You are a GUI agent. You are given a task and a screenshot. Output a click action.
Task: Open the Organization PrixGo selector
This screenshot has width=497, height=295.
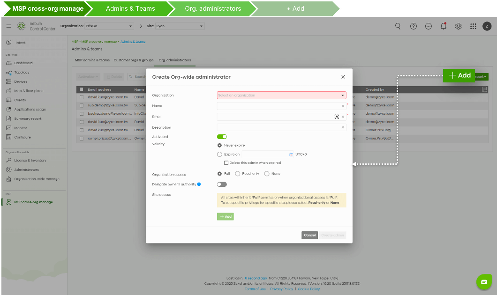[x=107, y=26]
